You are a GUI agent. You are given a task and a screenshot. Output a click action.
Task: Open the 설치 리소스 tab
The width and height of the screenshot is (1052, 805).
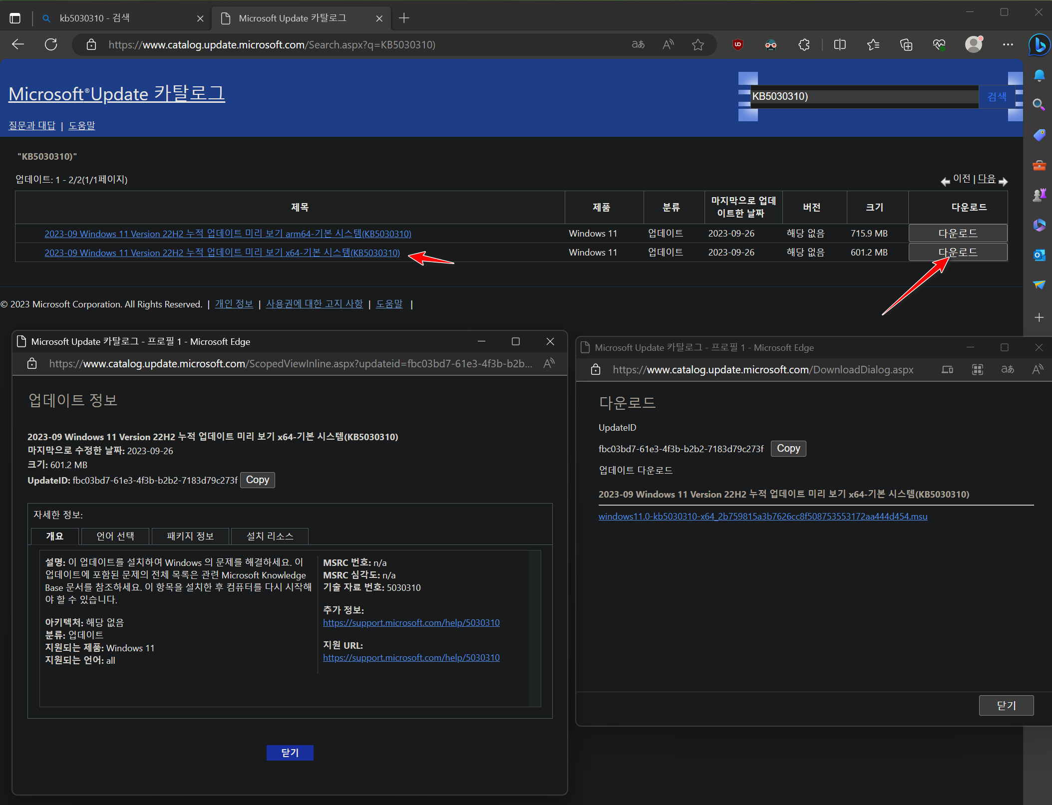[x=270, y=536]
